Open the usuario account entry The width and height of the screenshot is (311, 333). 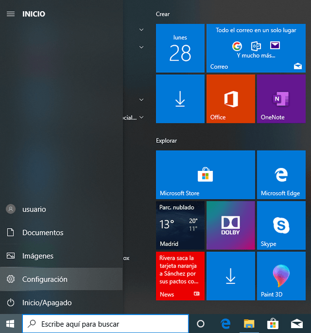coord(61,209)
